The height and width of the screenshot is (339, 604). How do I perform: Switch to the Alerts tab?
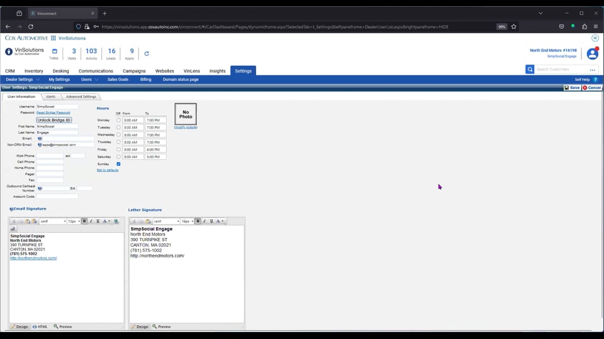(51, 97)
